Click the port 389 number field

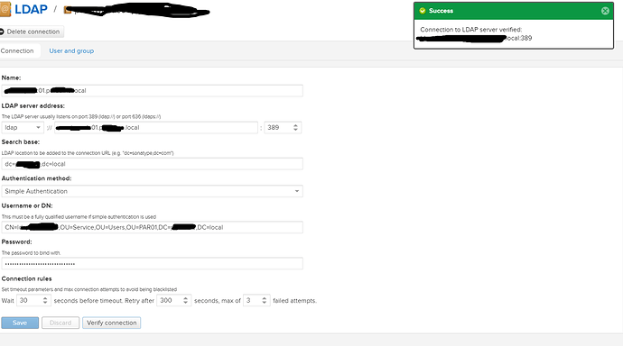click(x=283, y=128)
